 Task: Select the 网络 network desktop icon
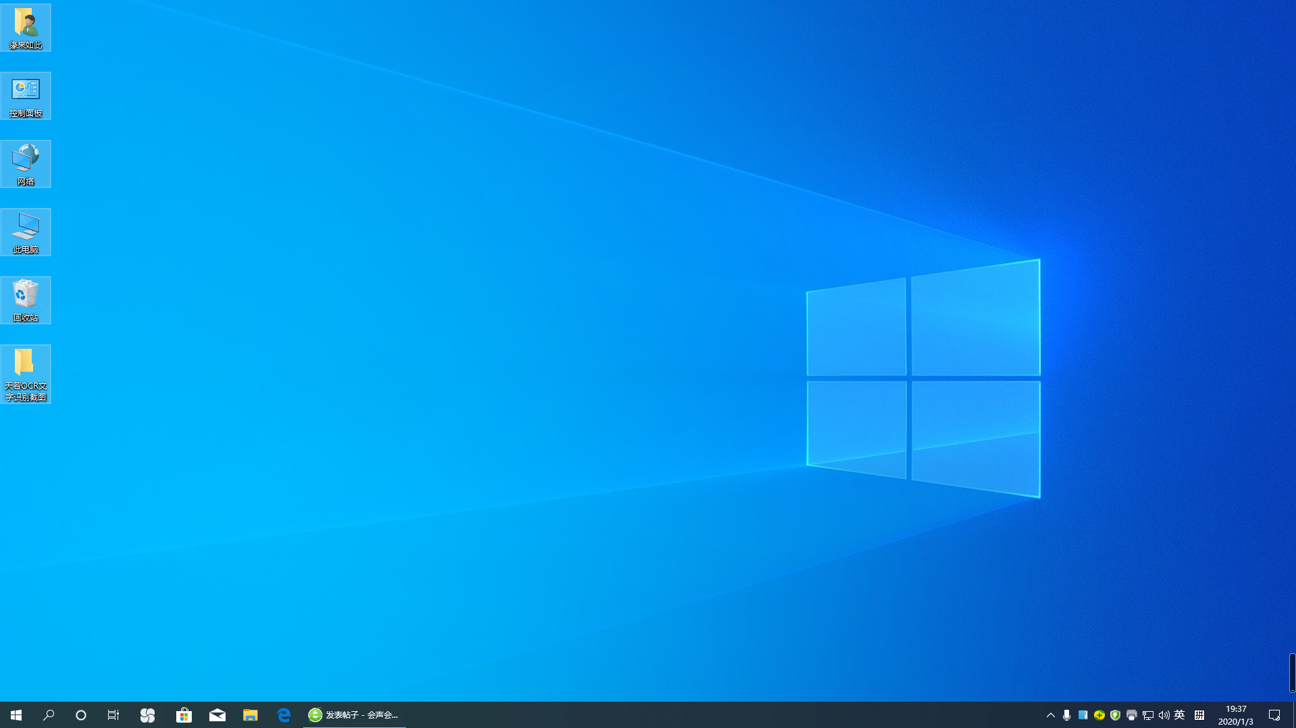(x=26, y=164)
